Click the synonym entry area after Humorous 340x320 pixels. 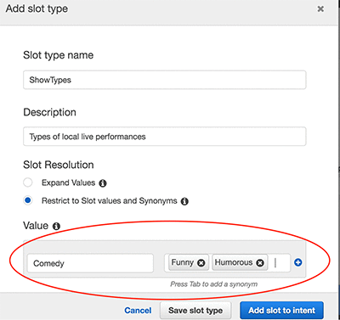click(x=279, y=263)
